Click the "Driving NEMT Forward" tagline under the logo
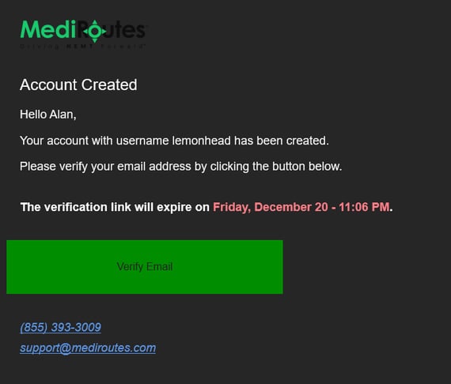Screen dimensions: 451x384 [82, 47]
